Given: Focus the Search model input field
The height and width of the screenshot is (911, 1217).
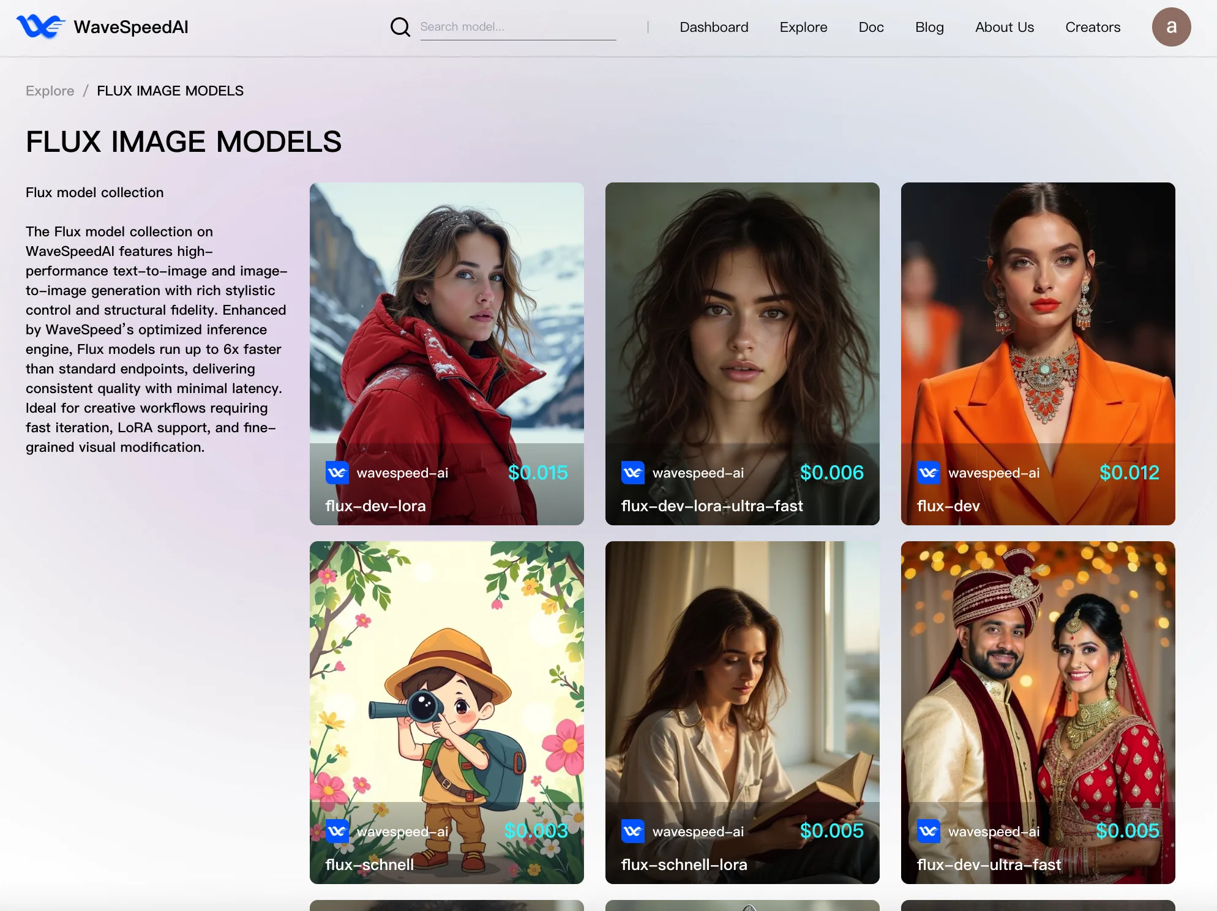Looking at the screenshot, I should pyautogui.click(x=518, y=27).
